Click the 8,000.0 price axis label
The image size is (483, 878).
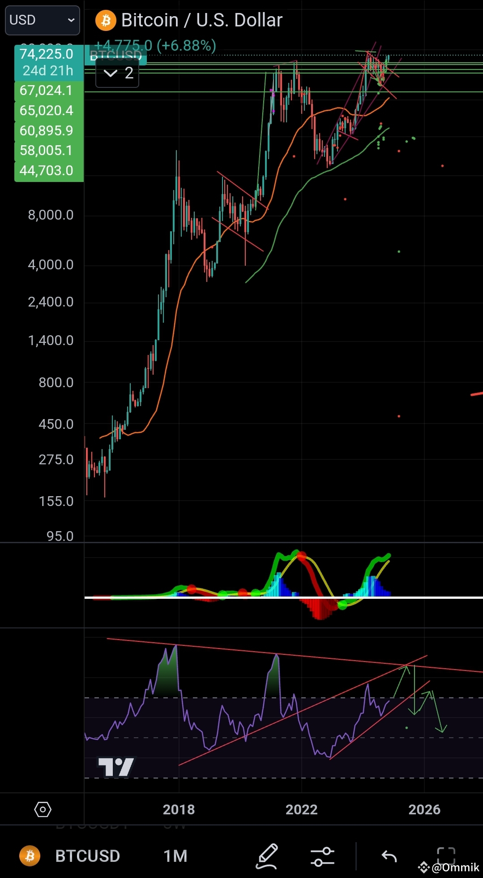click(51, 215)
